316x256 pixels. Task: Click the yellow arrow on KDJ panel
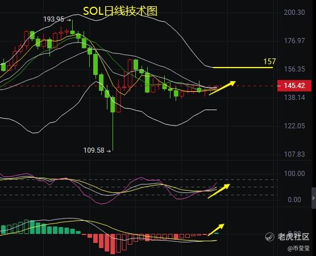pyautogui.click(x=219, y=191)
